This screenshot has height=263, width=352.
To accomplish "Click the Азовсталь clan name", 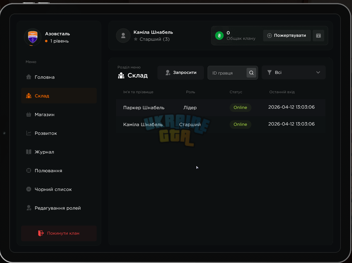I will 57,34.
